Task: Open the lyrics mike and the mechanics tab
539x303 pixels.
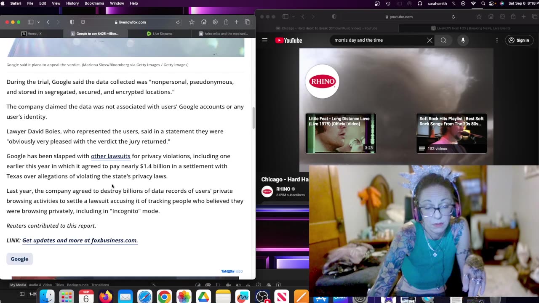Action: click(x=223, y=34)
